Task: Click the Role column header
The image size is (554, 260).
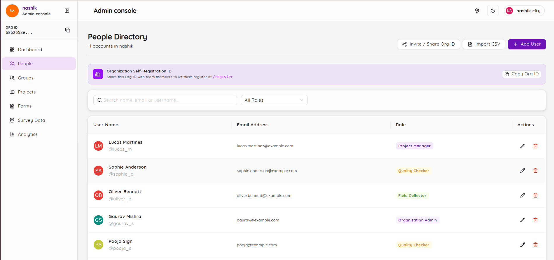Action: click(x=401, y=125)
